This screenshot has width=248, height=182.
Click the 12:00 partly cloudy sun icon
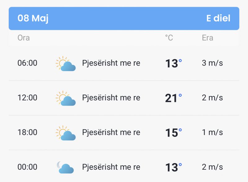pyautogui.click(x=65, y=98)
